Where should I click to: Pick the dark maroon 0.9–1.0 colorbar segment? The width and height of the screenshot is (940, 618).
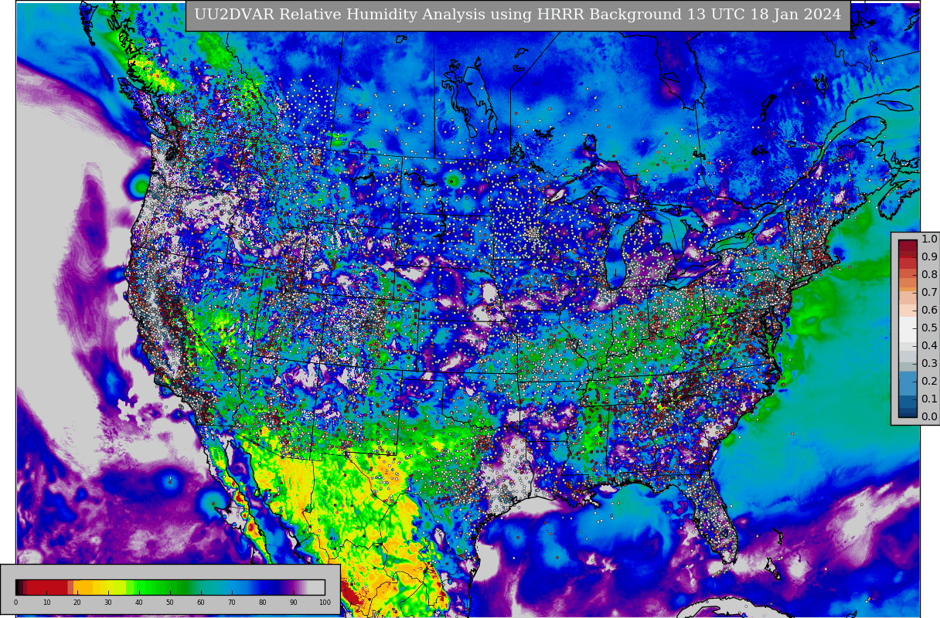coord(908,248)
